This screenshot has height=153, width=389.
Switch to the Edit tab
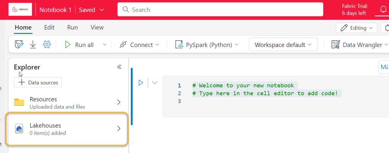click(49, 27)
